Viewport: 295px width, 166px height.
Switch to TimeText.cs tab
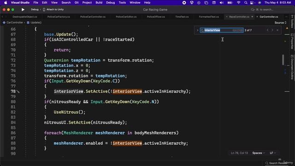pos(182,17)
